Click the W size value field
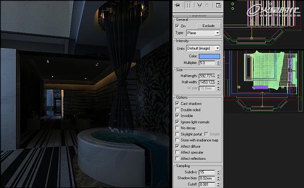Screen dimensions: 304x188 click(207, 88)
